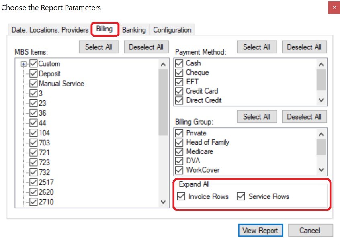Click the Payment Method scrollbar thumb
This screenshot has width=340, height=245.
click(x=321, y=80)
